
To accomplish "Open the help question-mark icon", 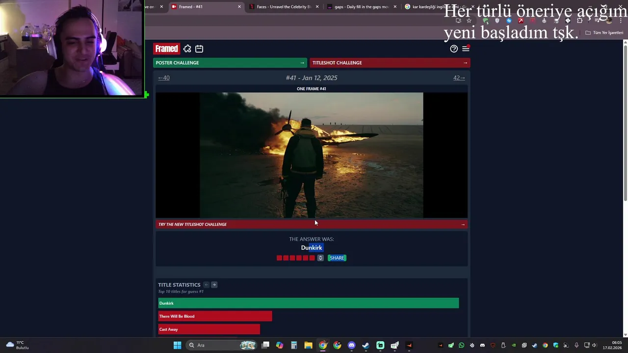I will click(x=454, y=49).
